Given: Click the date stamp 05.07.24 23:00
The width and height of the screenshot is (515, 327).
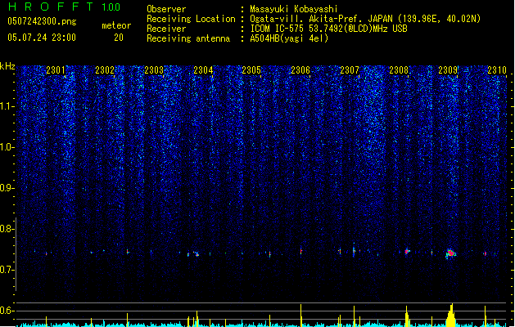Looking at the screenshot, I should tap(42, 38).
